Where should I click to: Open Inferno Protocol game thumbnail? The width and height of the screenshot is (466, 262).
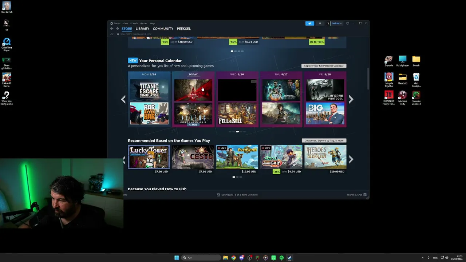click(x=325, y=90)
